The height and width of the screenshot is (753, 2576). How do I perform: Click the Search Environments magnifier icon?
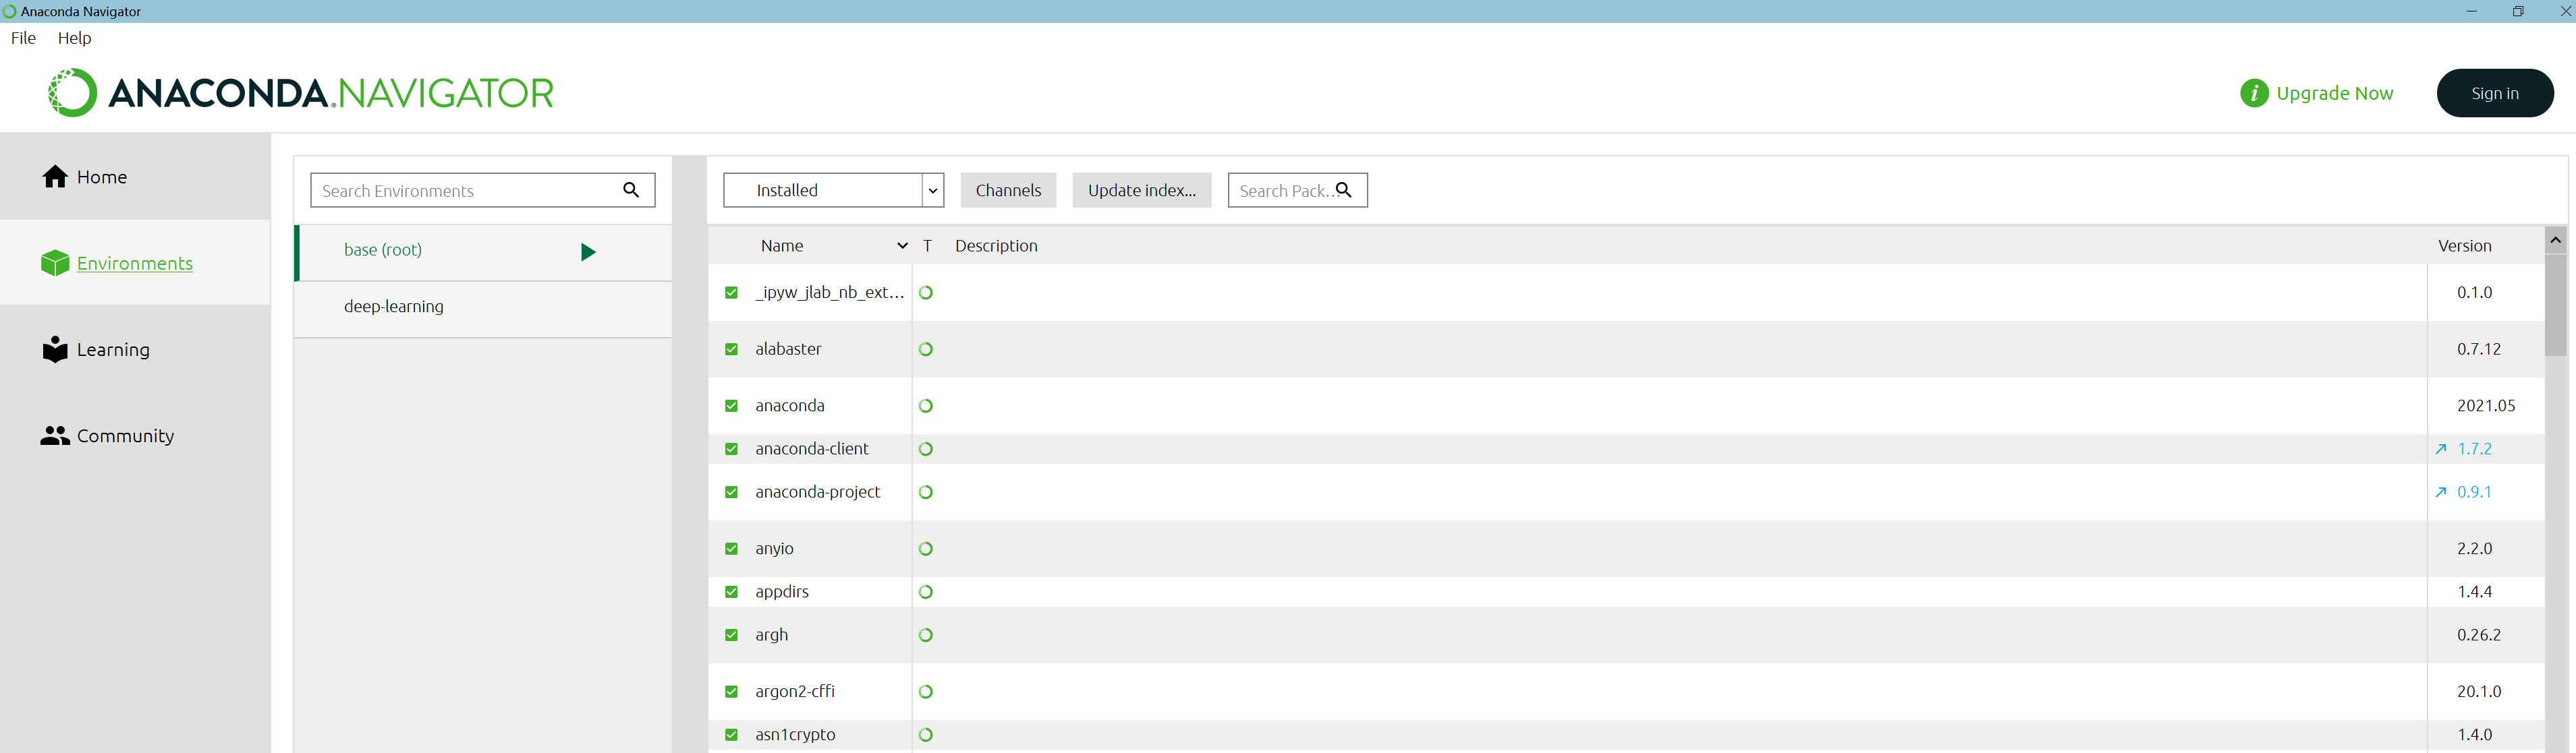pyautogui.click(x=631, y=189)
